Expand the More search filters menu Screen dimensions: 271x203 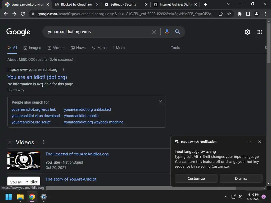point(119,48)
